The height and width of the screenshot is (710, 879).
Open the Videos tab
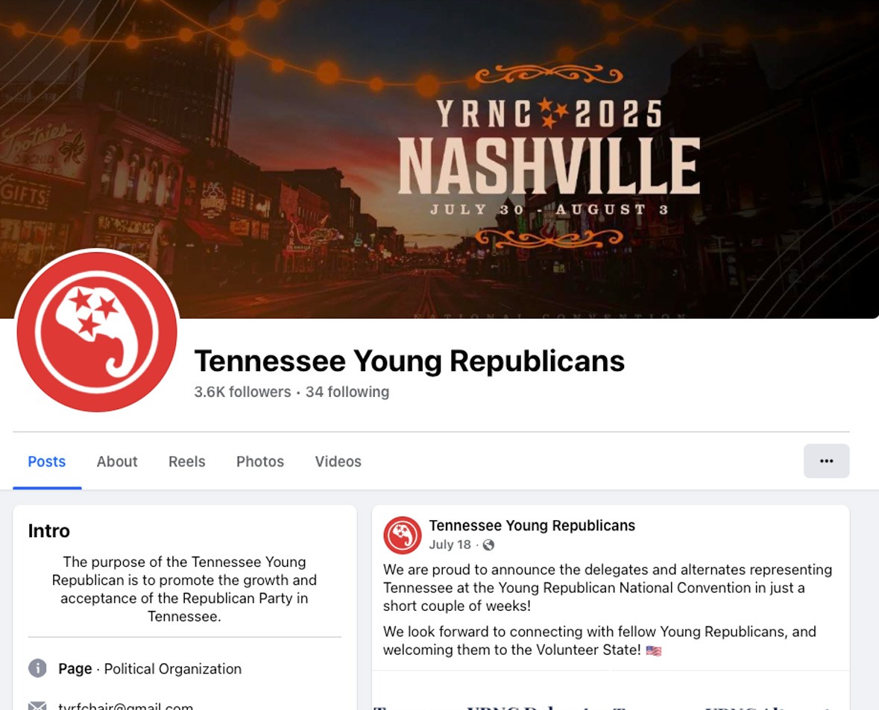[x=338, y=461]
